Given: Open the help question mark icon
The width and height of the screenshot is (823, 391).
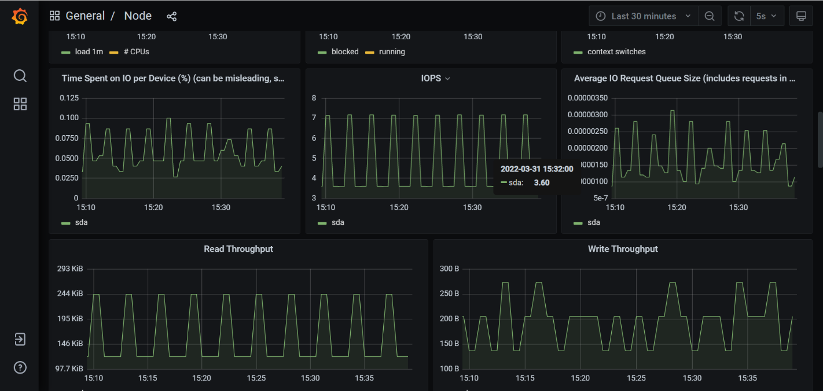Looking at the screenshot, I should tap(20, 367).
